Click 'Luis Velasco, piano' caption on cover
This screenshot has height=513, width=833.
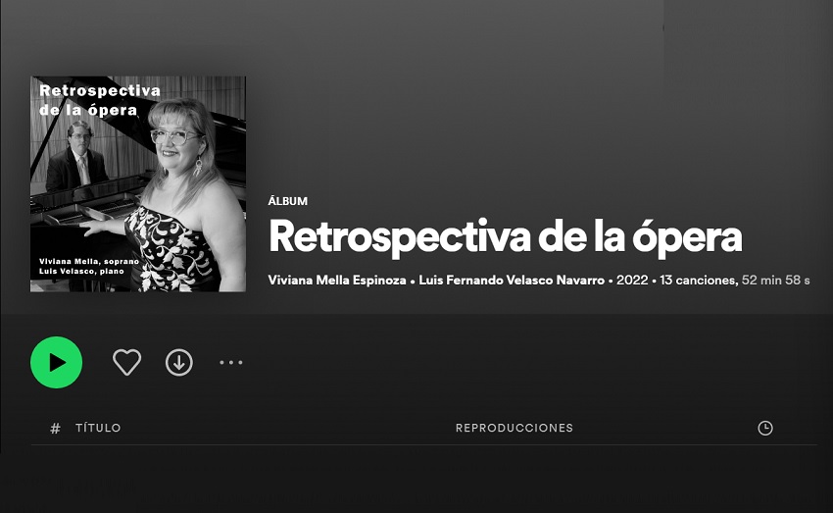[81, 271]
